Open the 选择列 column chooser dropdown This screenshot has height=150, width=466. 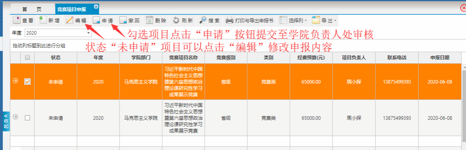(x=293, y=21)
